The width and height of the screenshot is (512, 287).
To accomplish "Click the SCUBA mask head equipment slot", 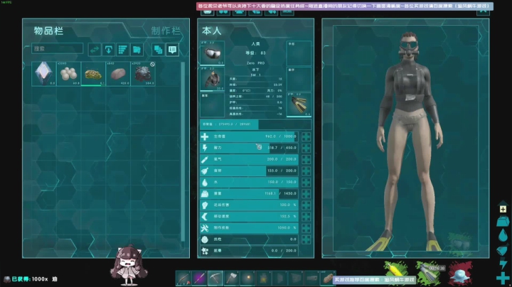I will pos(212,53).
